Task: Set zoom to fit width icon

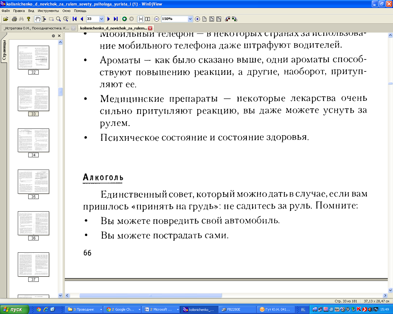Action: tap(219, 19)
